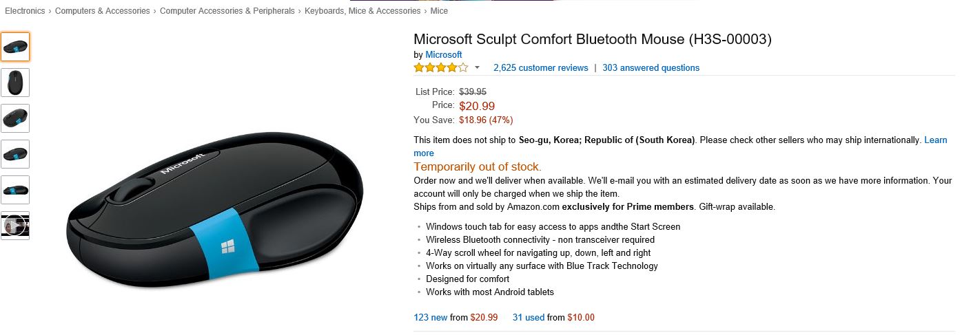This screenshot has height=335, width=962.
Task: Open Computers & Accessories breadcrumb
Action: click(x=102, y=11)
